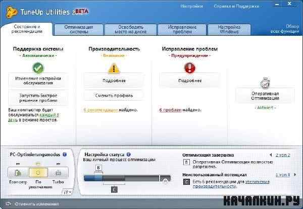Click the Автоматически status text
Screen dimensions: 303x209
[38, 55]
